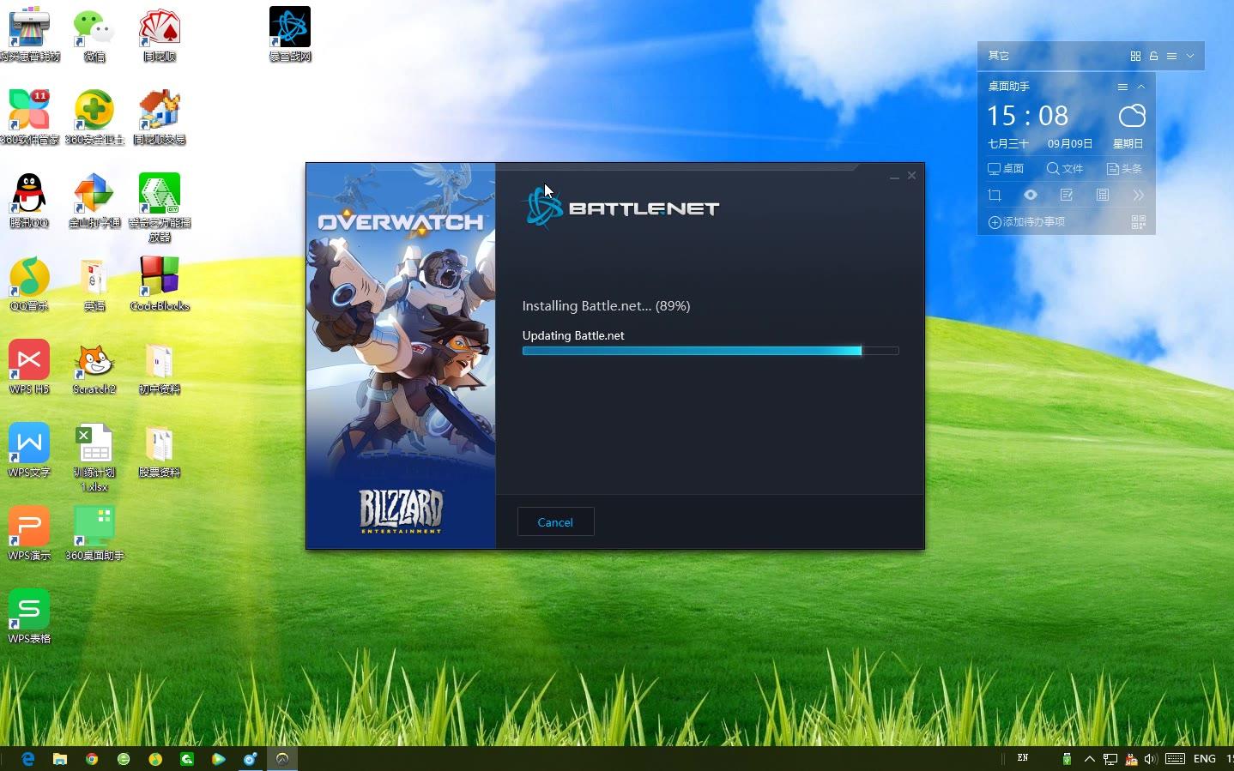This screenshot has height=771, width=1234.
Task: Open the 初中资料 folder on desktop
Action: pyautogui.click(x=160, y=367)
